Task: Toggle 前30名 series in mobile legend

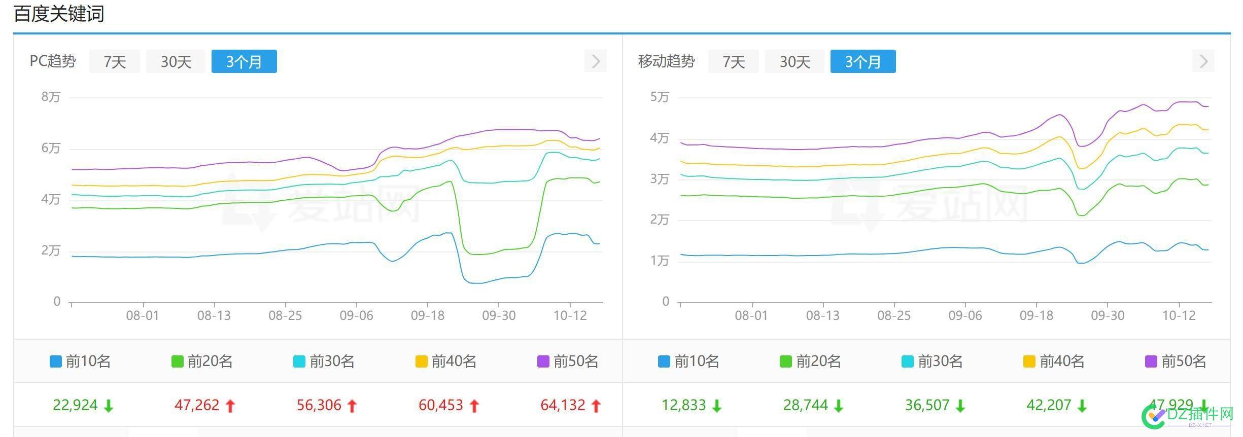Action: (x=932, y=361)
